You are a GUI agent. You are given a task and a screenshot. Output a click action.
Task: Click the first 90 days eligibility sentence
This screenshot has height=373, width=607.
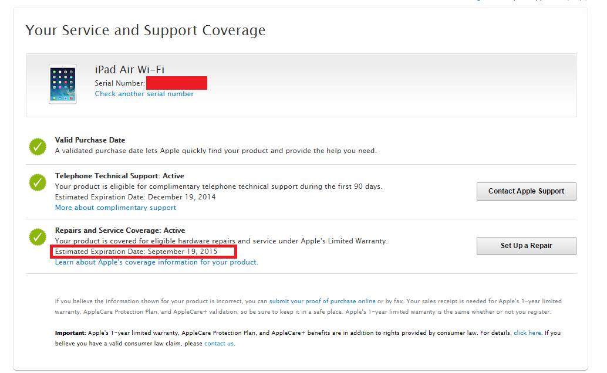point(219,186)
